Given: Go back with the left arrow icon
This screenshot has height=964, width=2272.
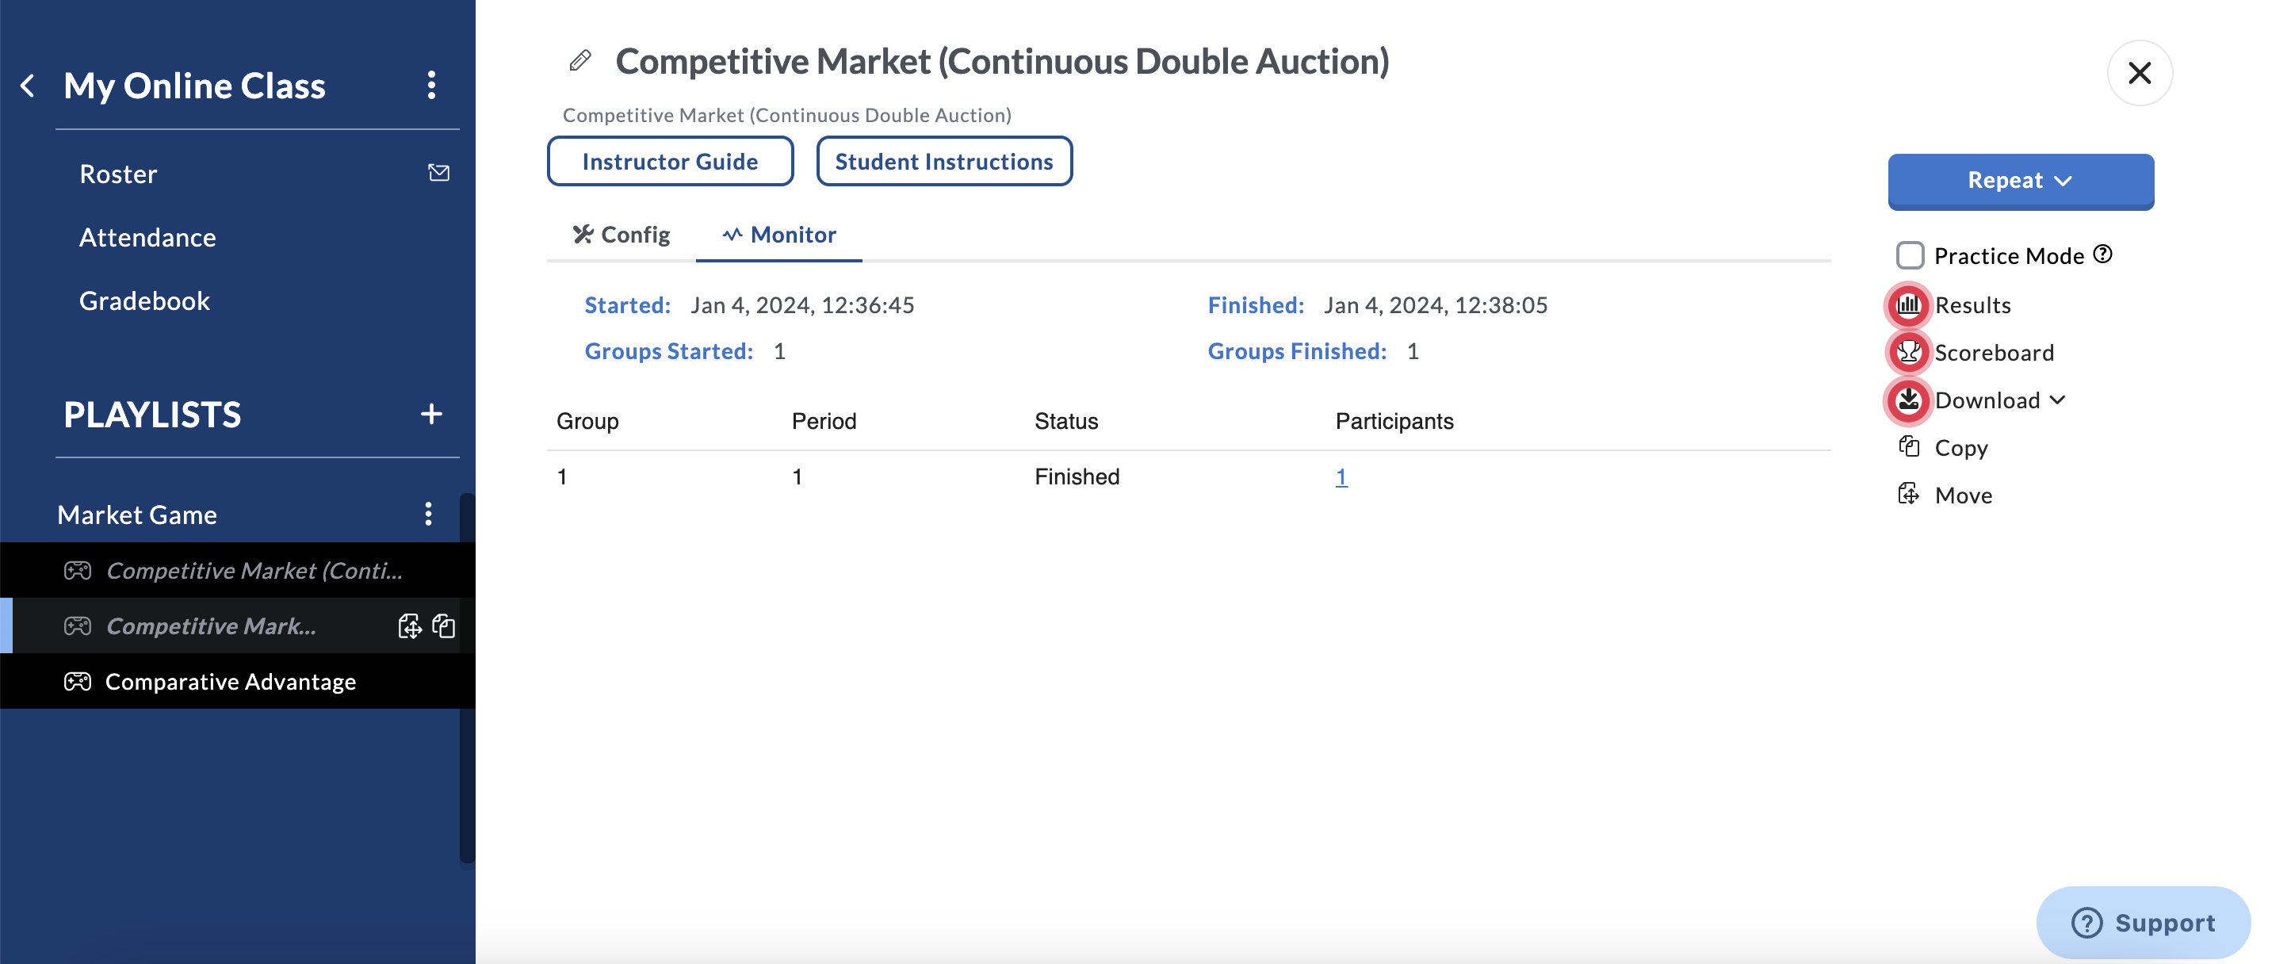Looking at the screenshot, I should click(x=29, y=86).
